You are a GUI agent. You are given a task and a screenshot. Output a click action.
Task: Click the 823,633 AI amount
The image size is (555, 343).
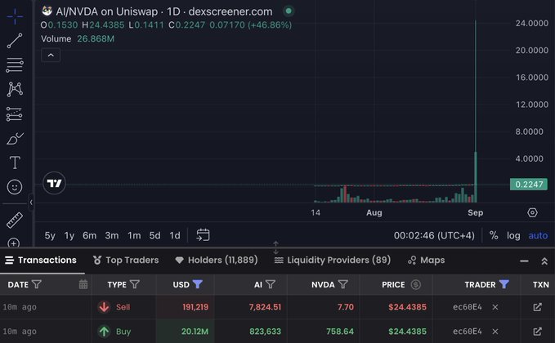(265, 332)
